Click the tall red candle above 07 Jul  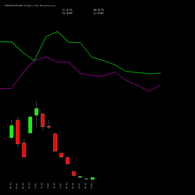point(18,132)
